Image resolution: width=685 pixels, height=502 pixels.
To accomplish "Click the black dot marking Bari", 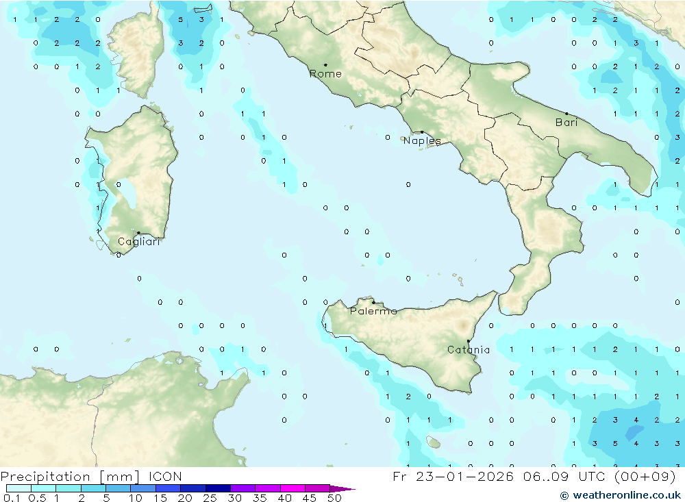I will point(566,114).
